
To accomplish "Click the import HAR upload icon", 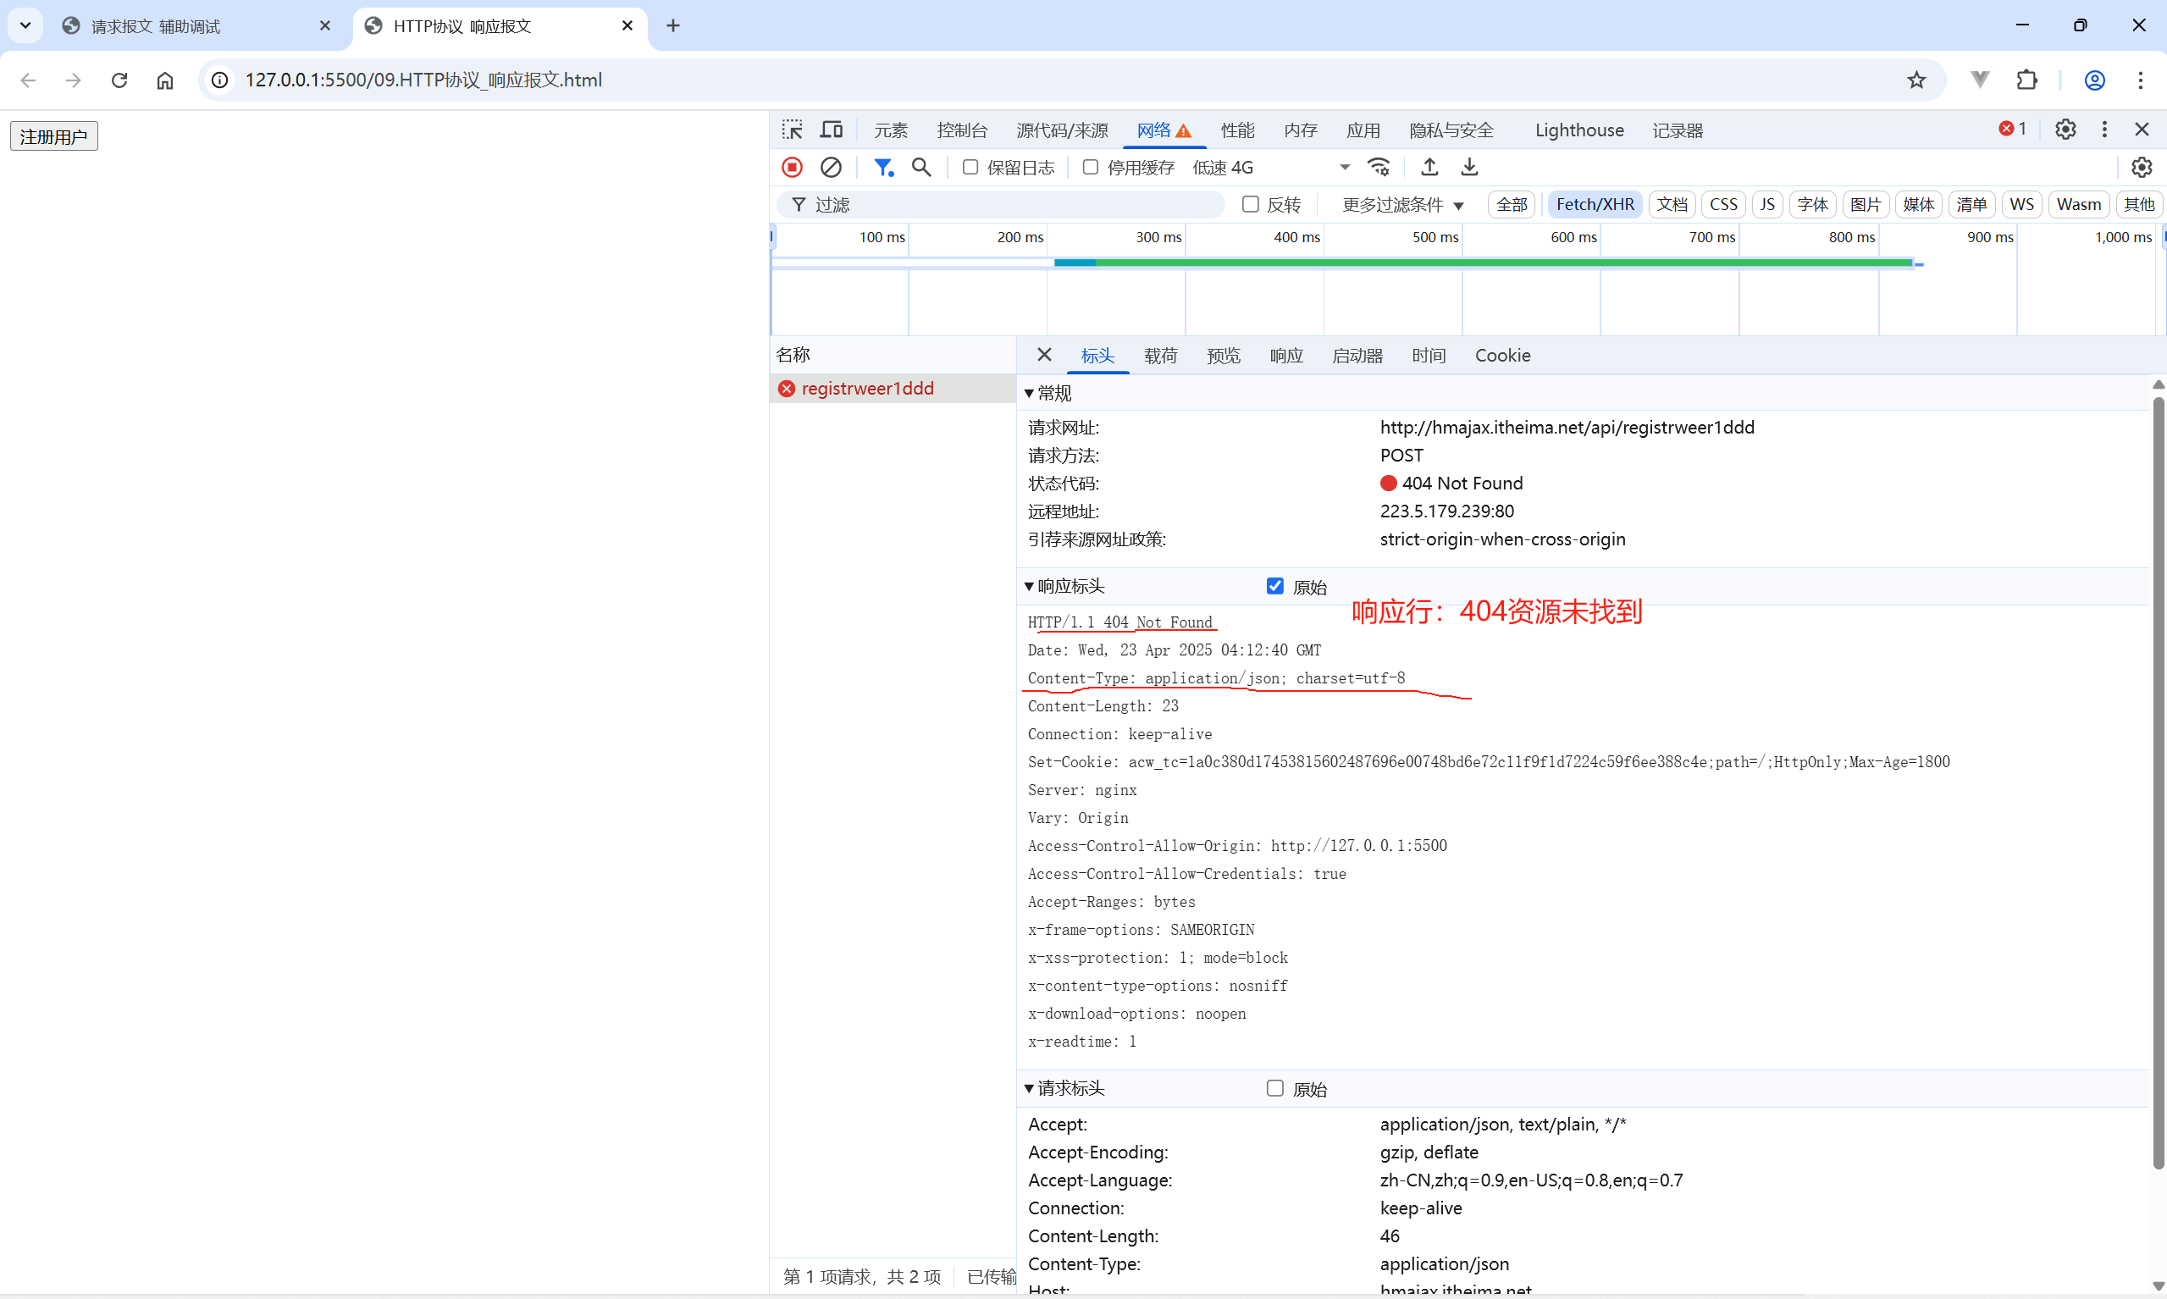I will tap(1429, 167).
